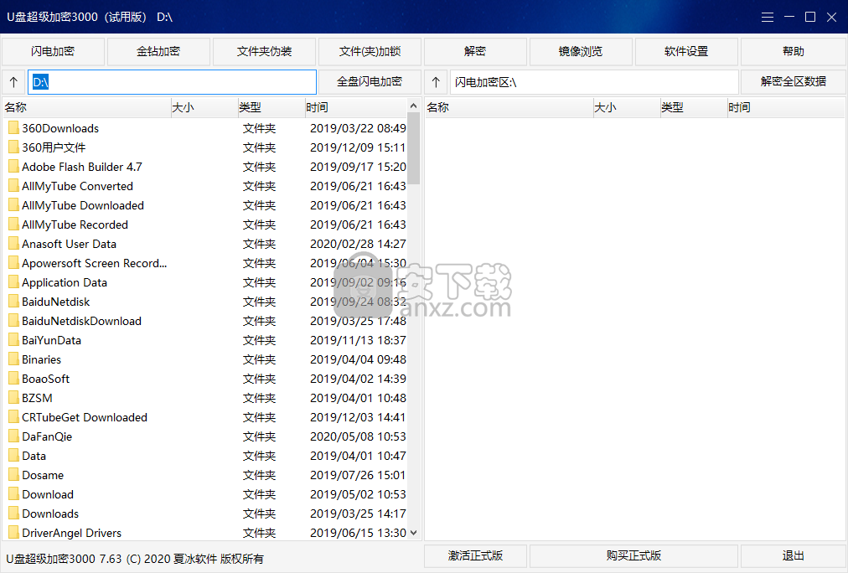The height and width of the screenshot is (573, 848).
Task: Open the 闪电加密 (Lightning Encryption) toolbar function
Action: coord(52,51)
